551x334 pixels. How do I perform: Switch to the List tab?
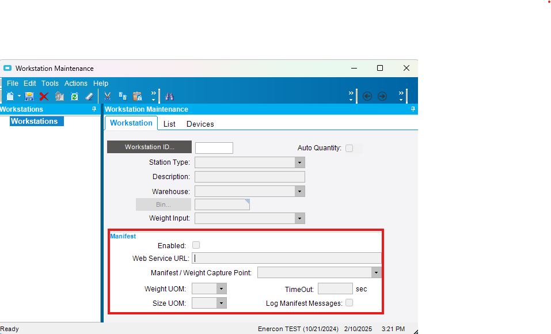pyautogui.click(x=169, y=124)
